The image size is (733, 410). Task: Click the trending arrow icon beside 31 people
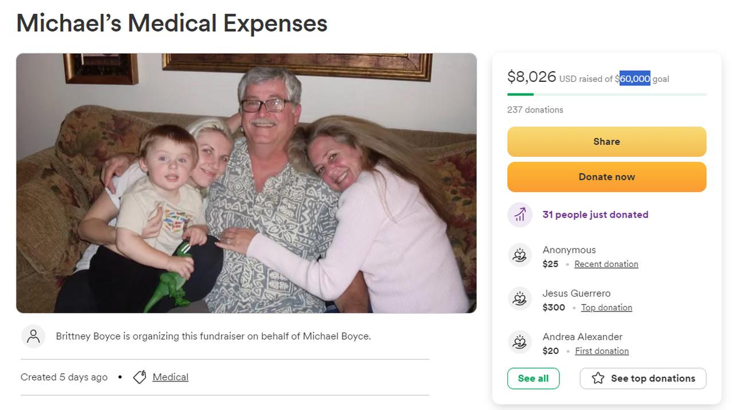(x=520, y=215)
